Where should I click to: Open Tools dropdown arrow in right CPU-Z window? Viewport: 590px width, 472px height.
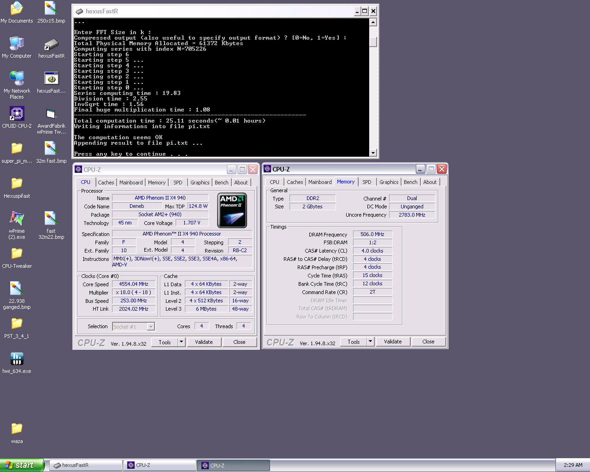pos(370,342)
